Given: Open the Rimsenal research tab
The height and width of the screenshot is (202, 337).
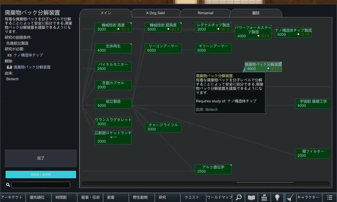Looking at the screenshot, I should (x=205, y=13).
